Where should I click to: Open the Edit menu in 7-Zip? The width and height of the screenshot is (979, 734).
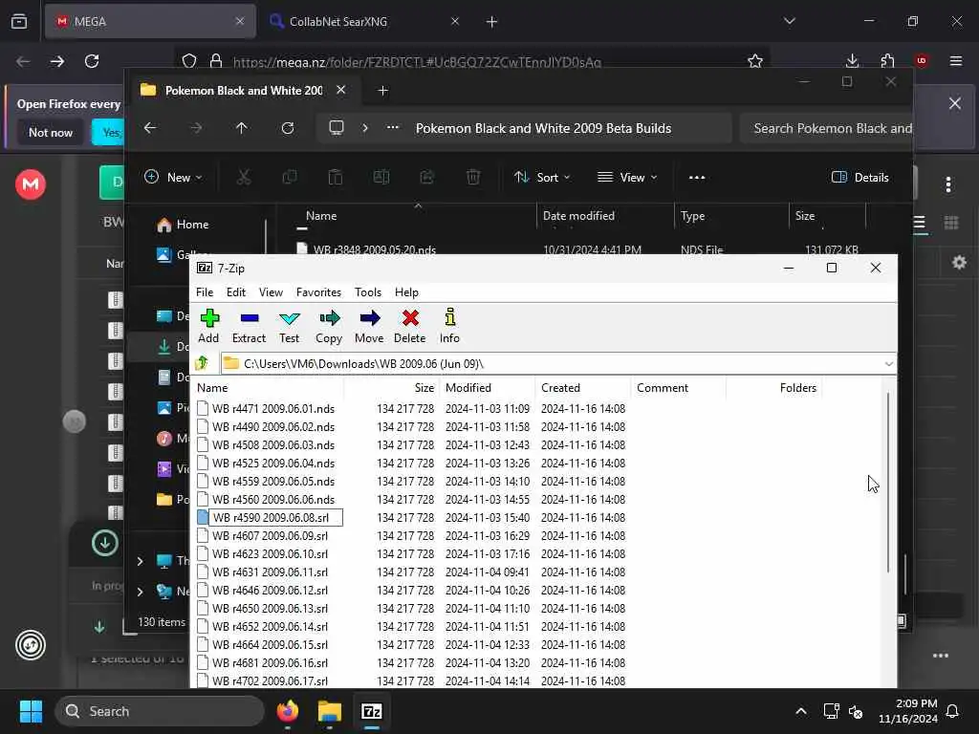coord(236,292)
